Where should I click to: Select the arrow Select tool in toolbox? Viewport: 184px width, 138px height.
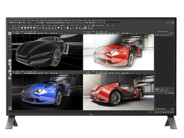point(10,33)
